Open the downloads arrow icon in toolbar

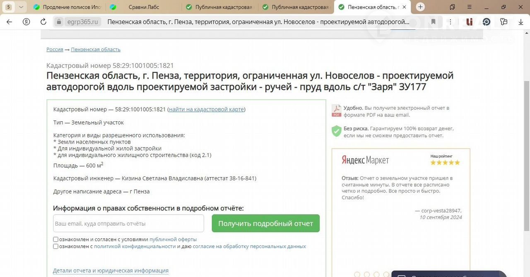pyautogui.click(x=521, y=22)
